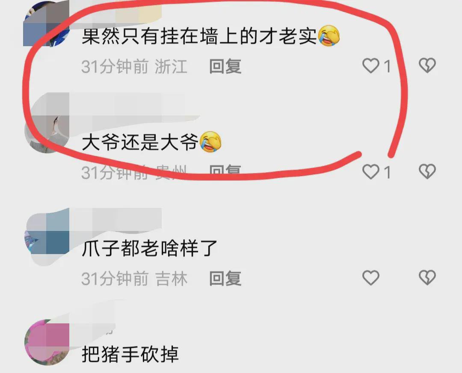Open avatar of first commenter from Zhejiang
The width and height of the screenshot is (462, 373).
(46, 24)
